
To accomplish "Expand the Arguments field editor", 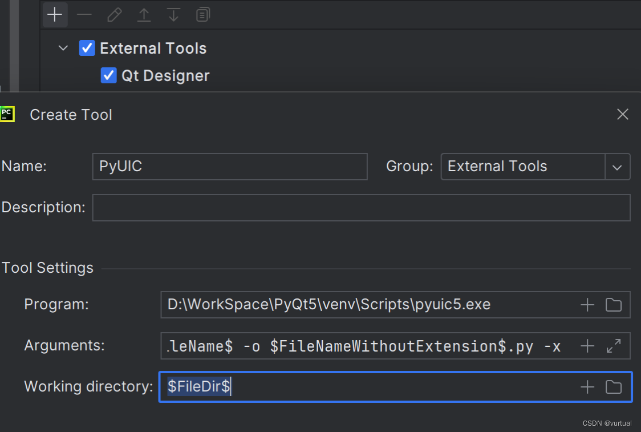I will tap(614, 346).
